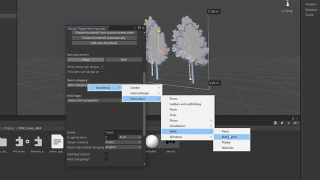Click the Name field containing Tree2
This screenshot has width=320, height=180.
[x=123, y=132]
